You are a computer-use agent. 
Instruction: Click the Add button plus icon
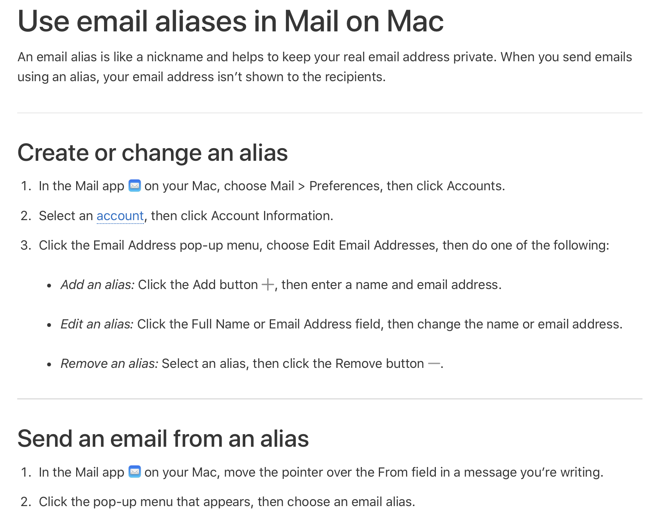[268, 285]
